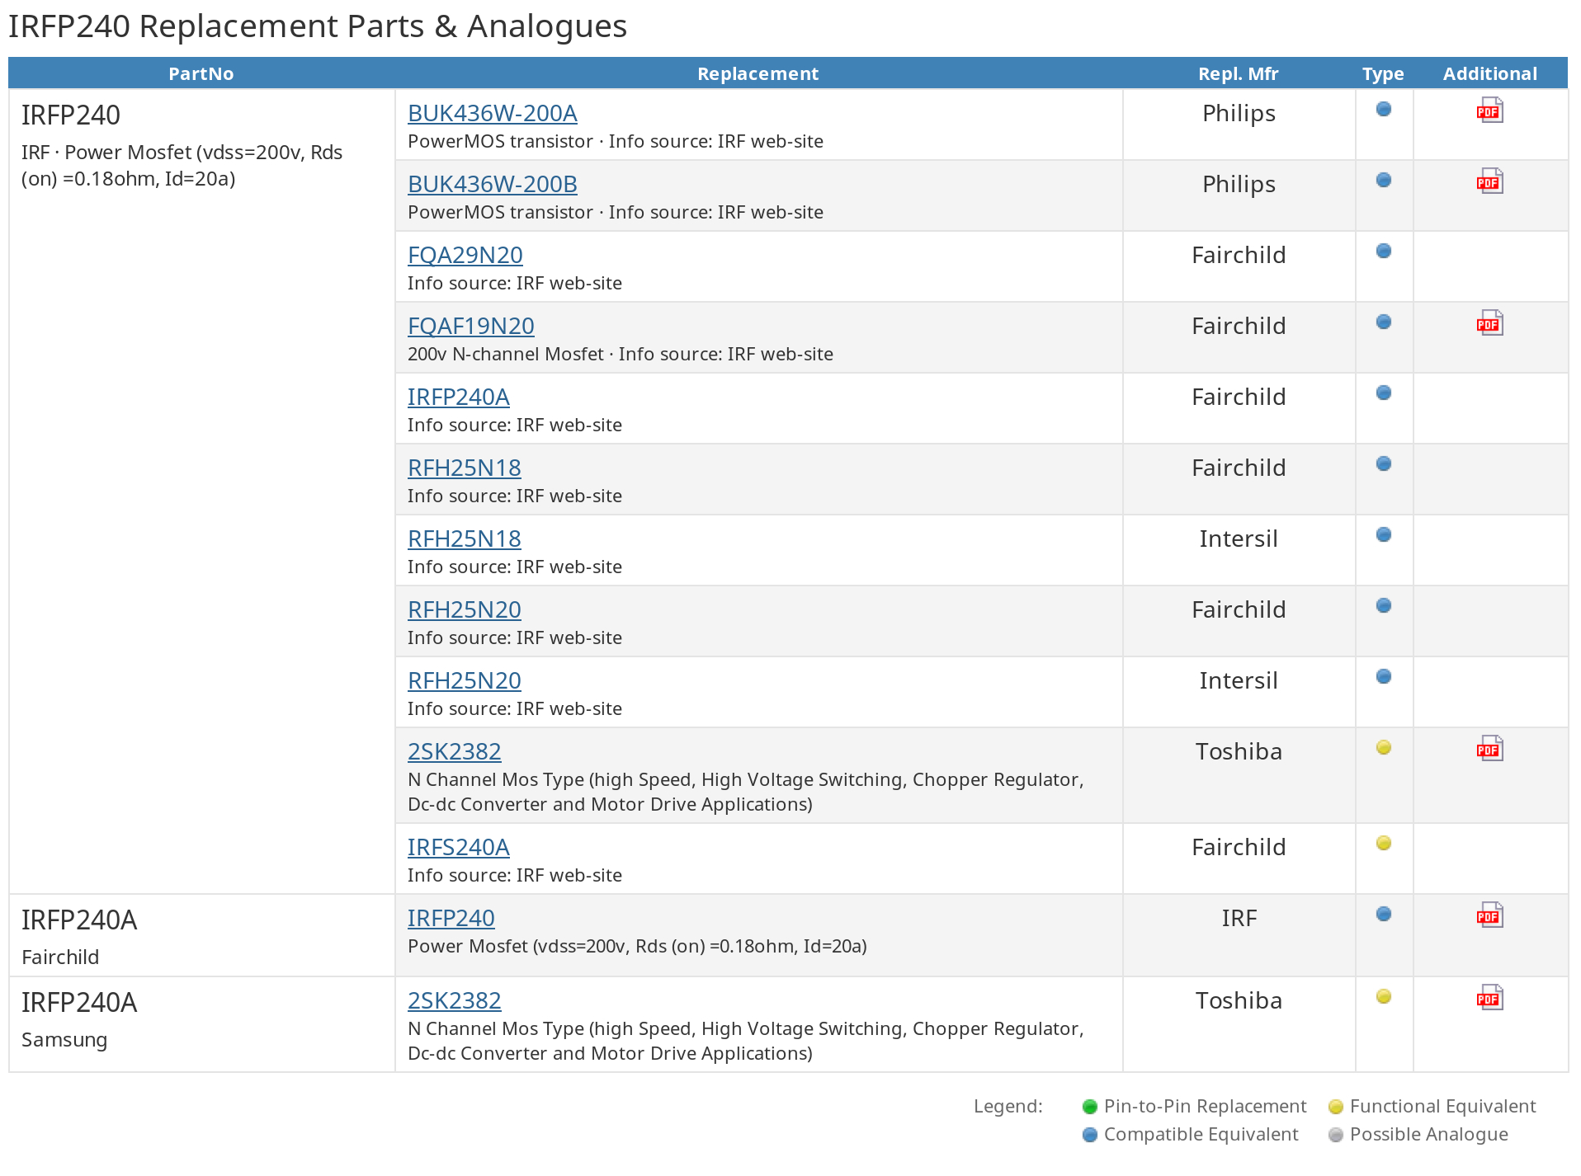This screenshot has height=1176, width=1581.
Task: Click the 'Possible Analogue' legend text
Action: 1428,1134
